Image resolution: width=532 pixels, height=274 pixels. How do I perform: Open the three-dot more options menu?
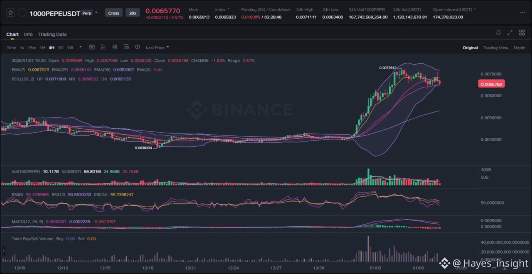(522, 13)
